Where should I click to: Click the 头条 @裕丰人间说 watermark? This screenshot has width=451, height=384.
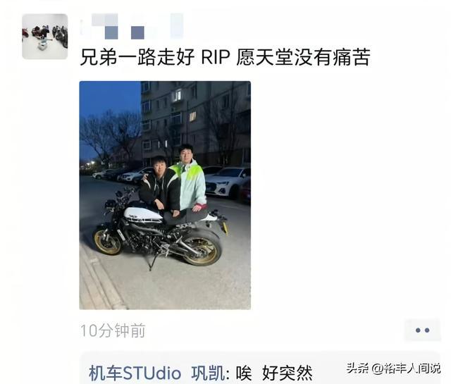(x=393, y=368)
